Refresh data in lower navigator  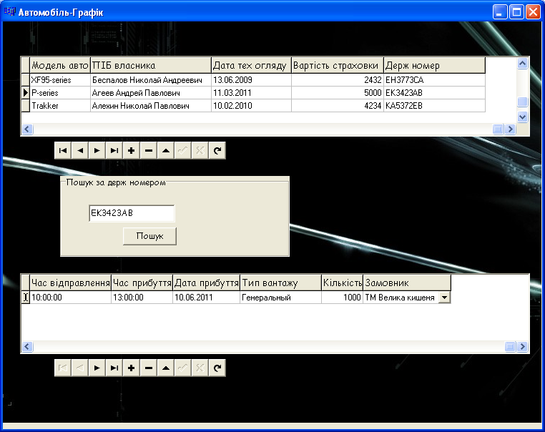pos(217,368)
